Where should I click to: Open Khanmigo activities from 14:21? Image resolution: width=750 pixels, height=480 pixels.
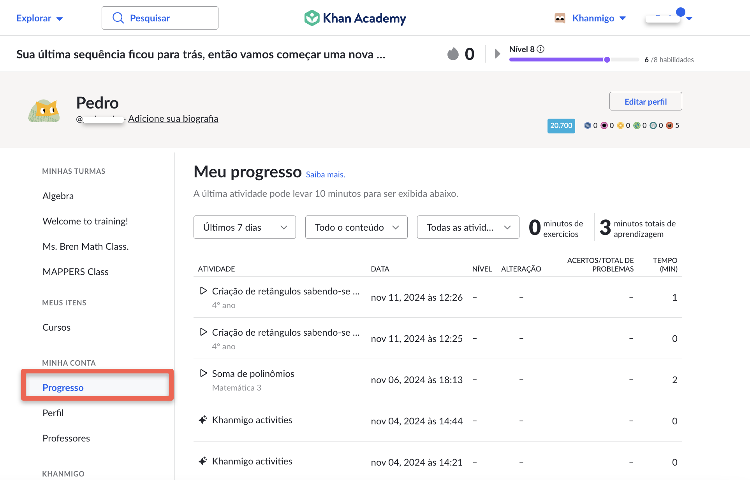[x=252, y=461]
